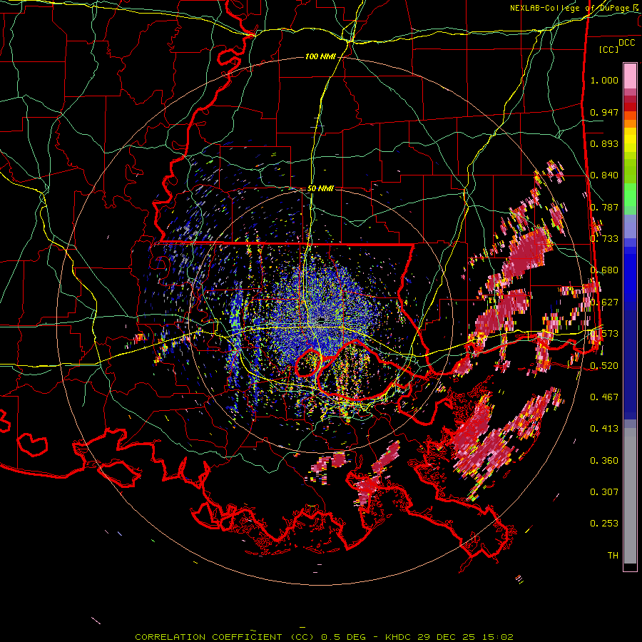
Task: Click the 0.627 scale value
Action: tap(604, 302)
